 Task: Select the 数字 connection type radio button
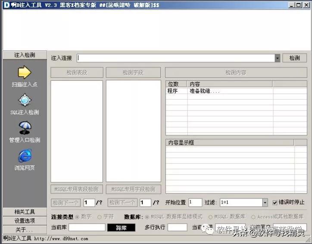(x=77, y=217)
